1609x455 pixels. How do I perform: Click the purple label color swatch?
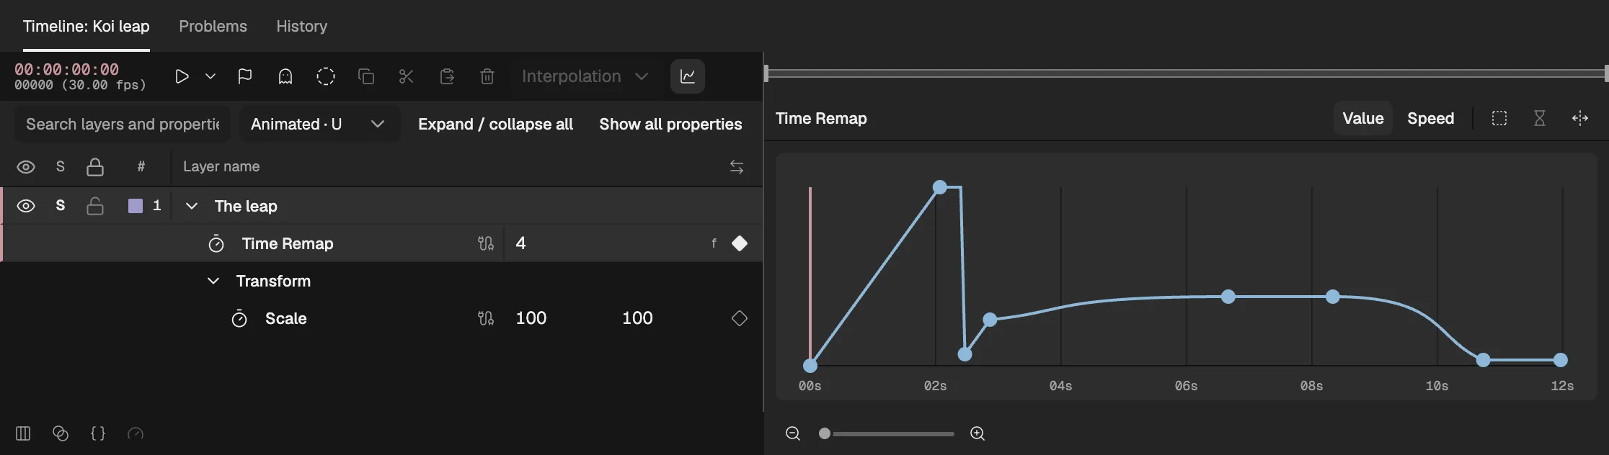pyautogui.click(x=136, y=206)
